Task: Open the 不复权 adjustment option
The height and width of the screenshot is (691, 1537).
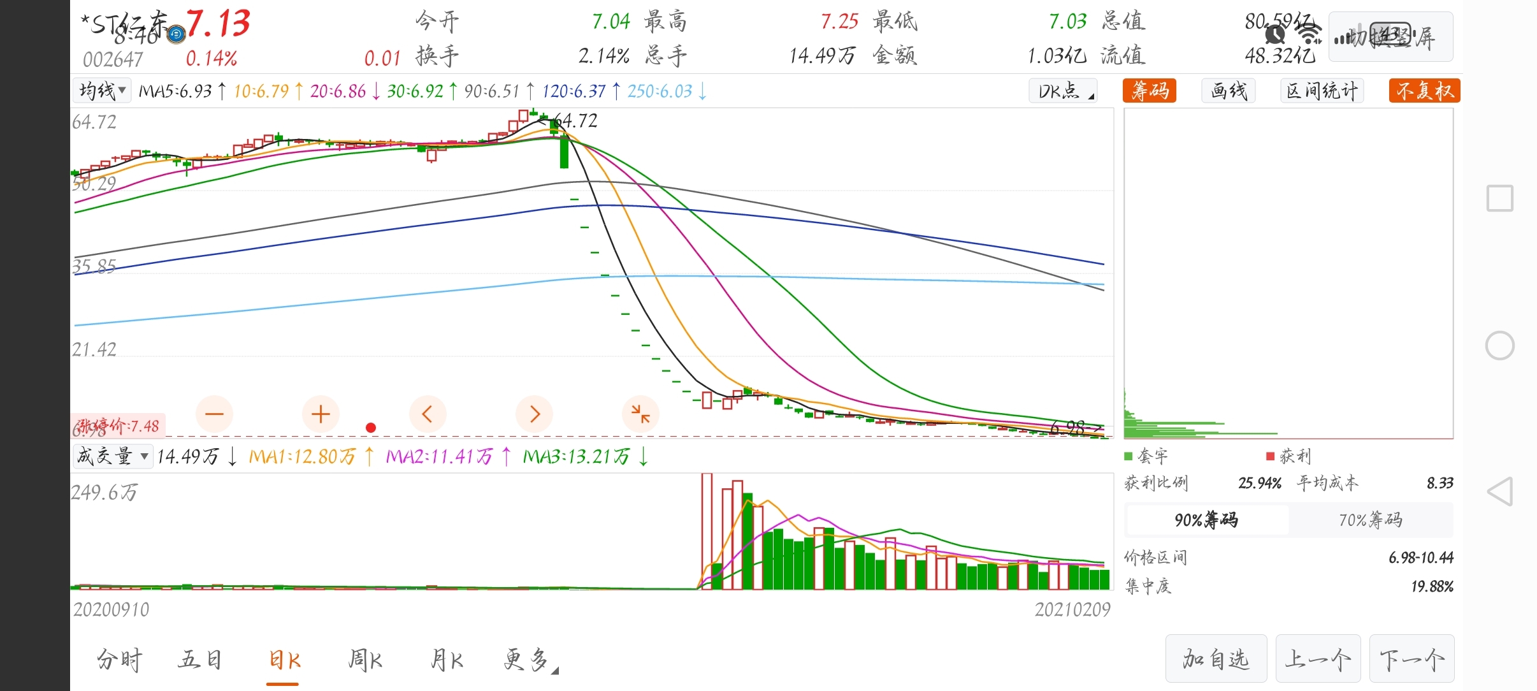Action: pos(1424,91)
